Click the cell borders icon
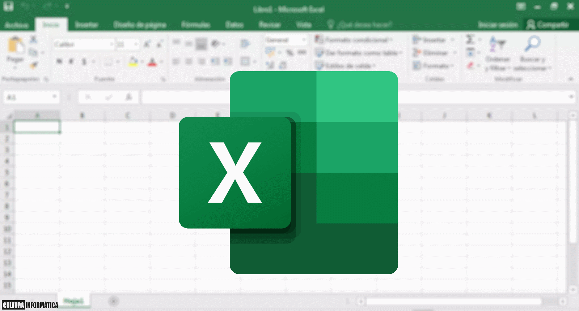Screen dimensions: 579x311 tap(108, 62)
